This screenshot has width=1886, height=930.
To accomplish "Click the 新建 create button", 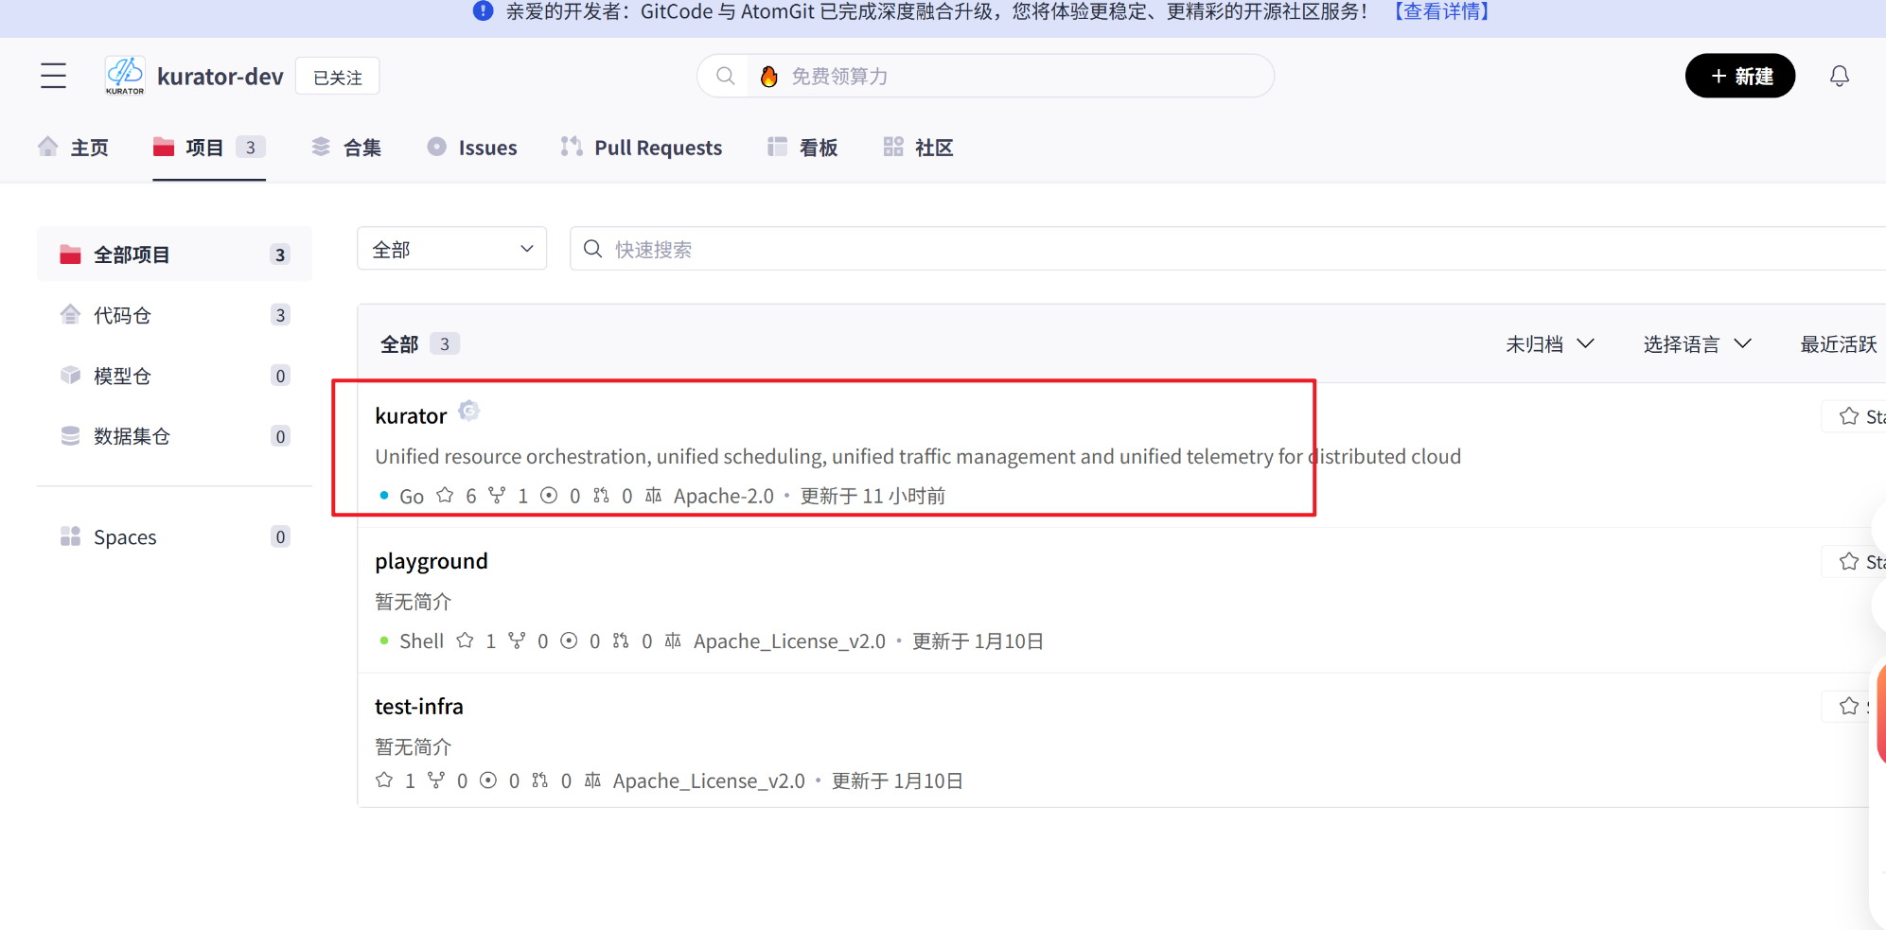I will [x=1739, y=76].
